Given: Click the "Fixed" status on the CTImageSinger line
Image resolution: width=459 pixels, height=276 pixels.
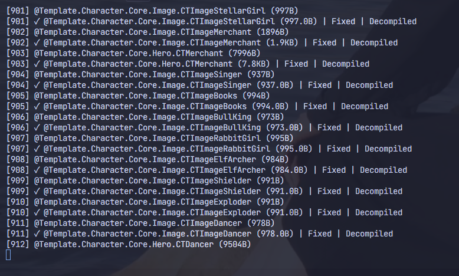Looking at the screenshot, I should [x=320, y=85].
